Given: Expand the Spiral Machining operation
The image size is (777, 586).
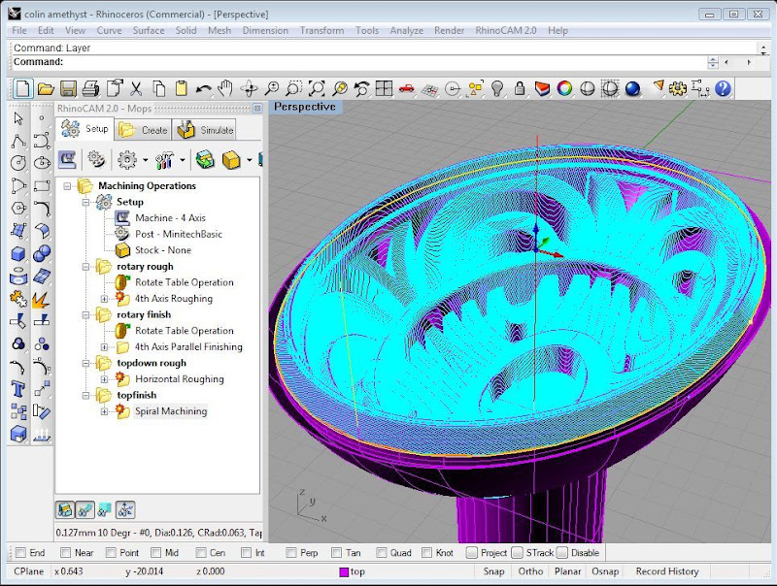Looking at the screenshot, I should click(x=104, y=411).
